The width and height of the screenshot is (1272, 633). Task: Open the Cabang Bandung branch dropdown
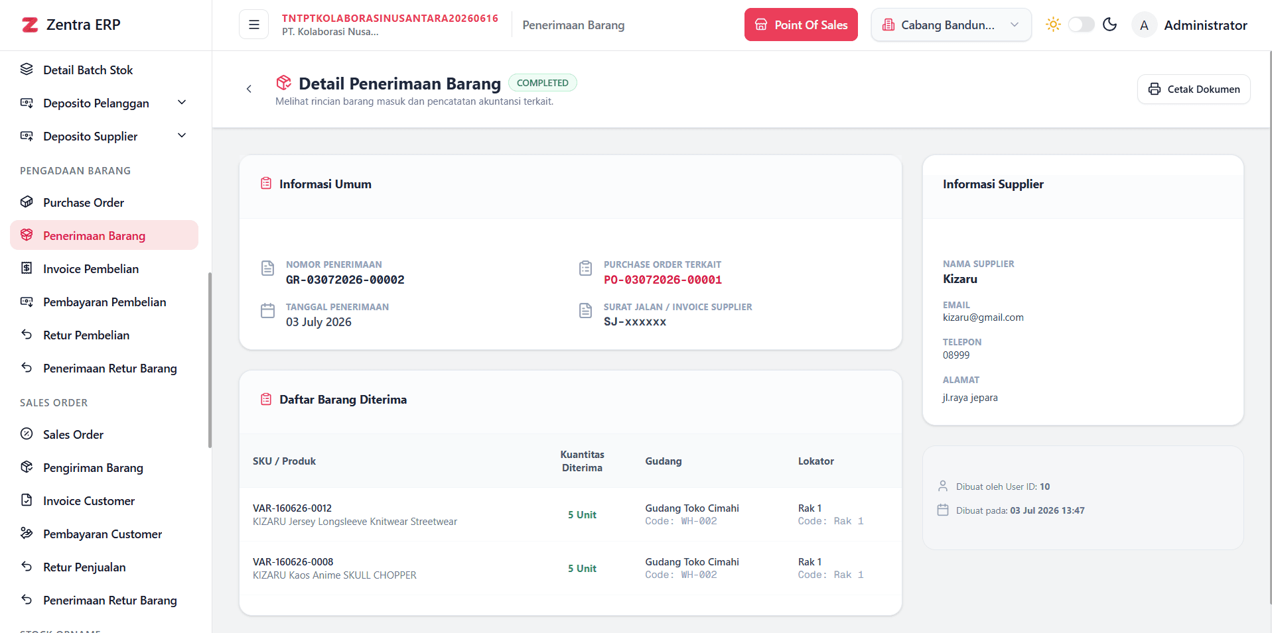point(951,25)
